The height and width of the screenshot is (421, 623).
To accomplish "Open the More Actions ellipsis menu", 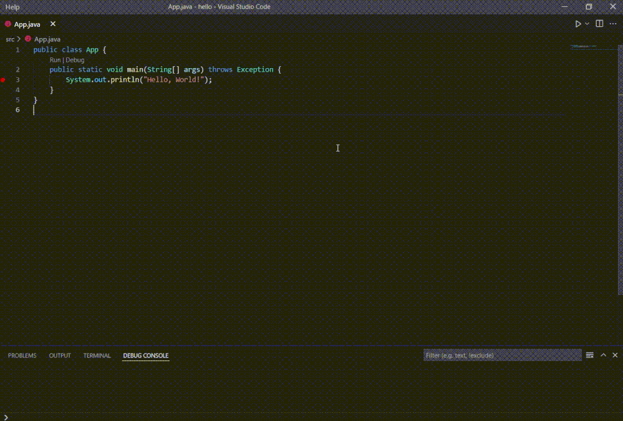I will coord(612,24).
